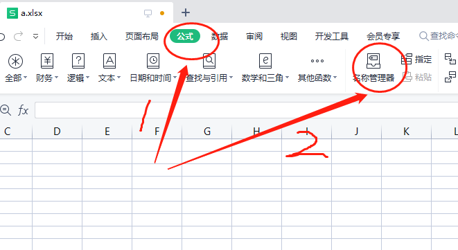Select column K header
The image size is (458, 250).
(407, 132)
